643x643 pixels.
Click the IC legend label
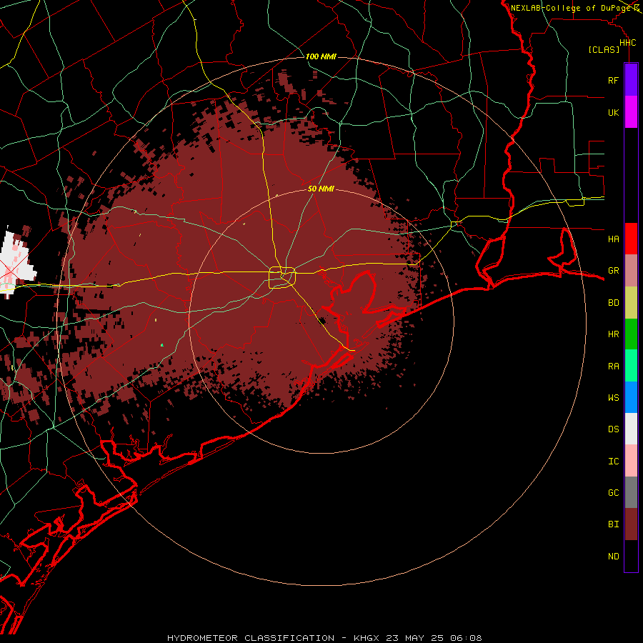[613, 461]
